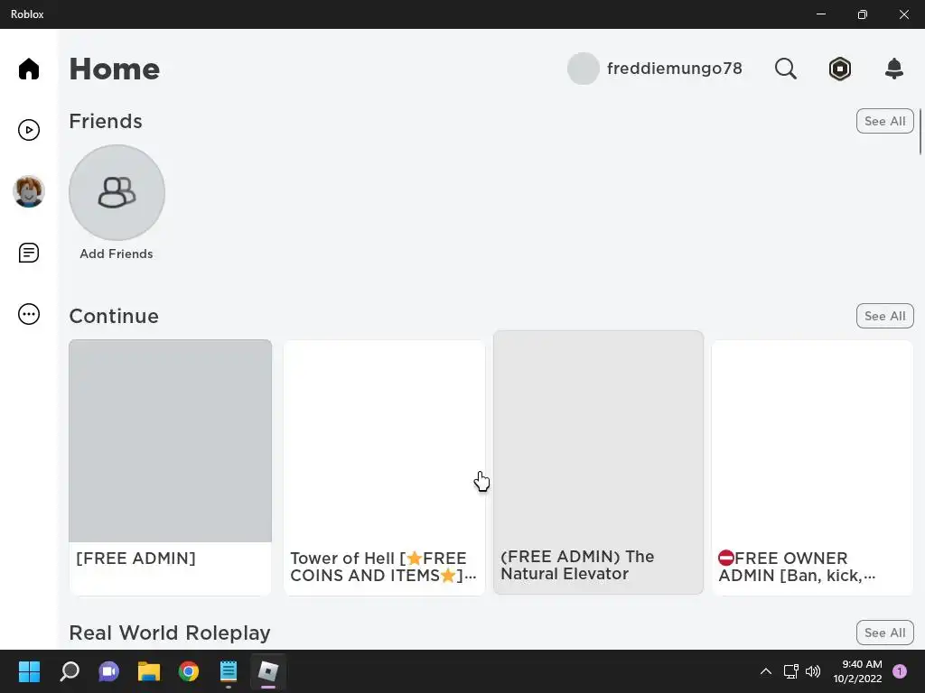Open the More options icon in sidebar

[x=28, y=314]
